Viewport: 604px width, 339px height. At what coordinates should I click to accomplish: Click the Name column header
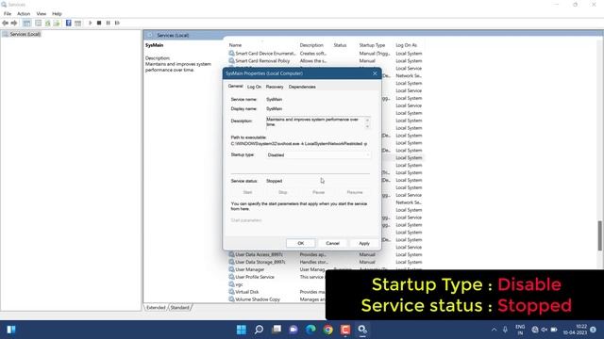click(x=235, y=45)
